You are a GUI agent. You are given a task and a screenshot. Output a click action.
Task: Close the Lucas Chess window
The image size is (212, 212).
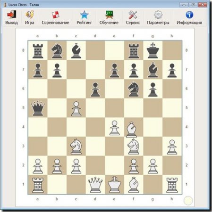203,5
